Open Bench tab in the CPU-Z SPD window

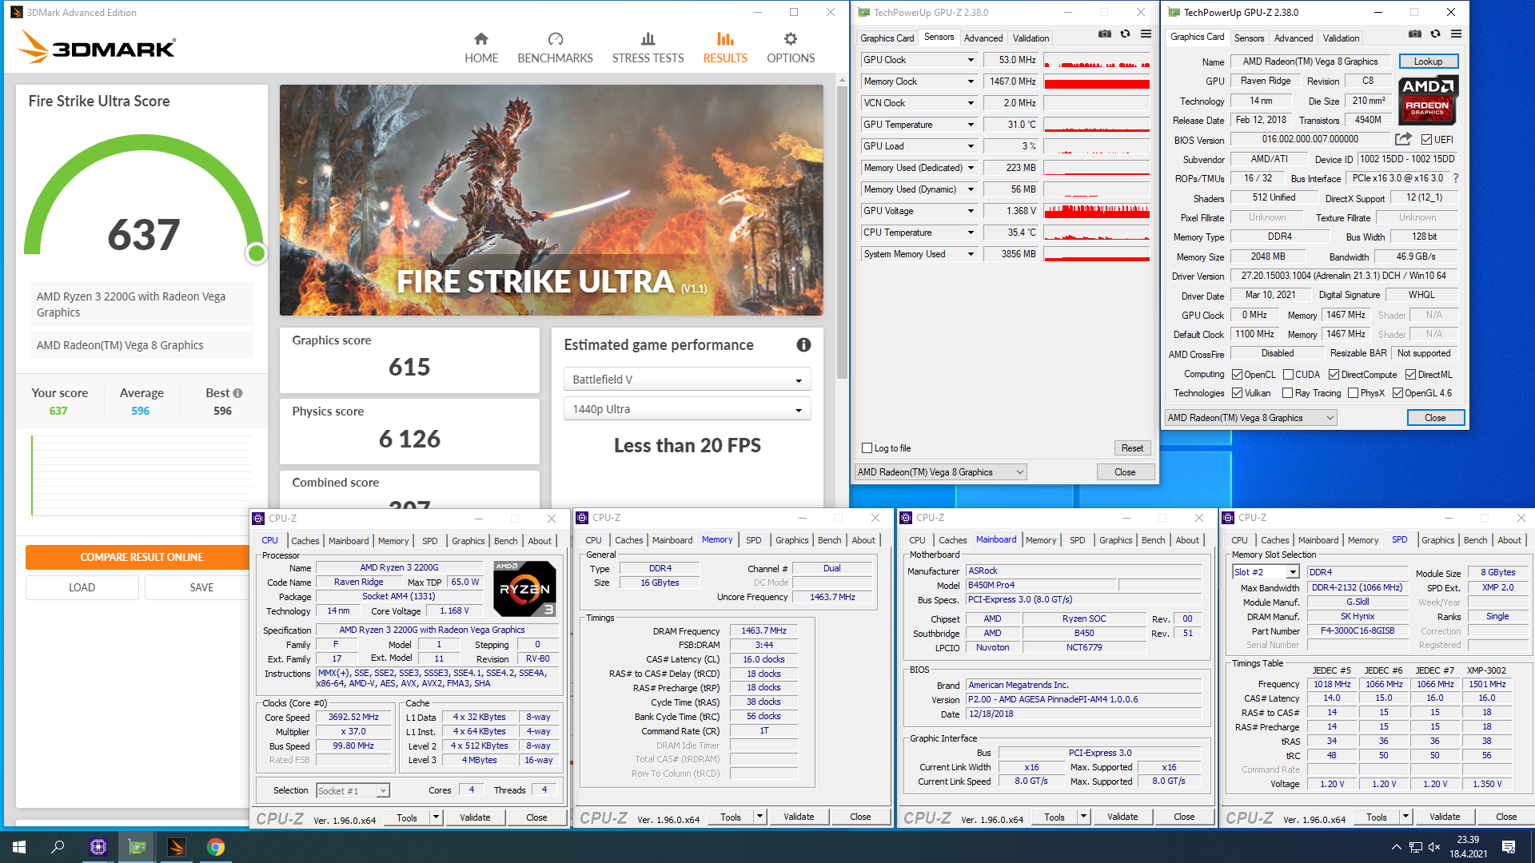[x=1475, y=540]
